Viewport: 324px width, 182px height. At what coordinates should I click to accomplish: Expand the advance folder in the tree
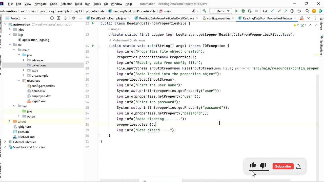click(x=24, y=60)
